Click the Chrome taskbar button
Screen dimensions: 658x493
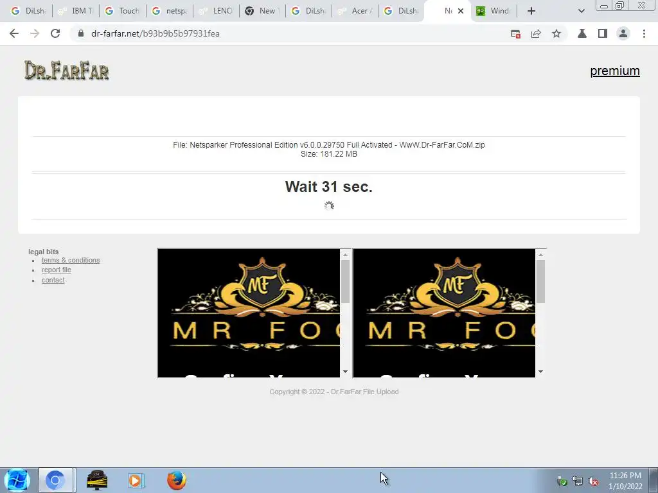(55, 480)
